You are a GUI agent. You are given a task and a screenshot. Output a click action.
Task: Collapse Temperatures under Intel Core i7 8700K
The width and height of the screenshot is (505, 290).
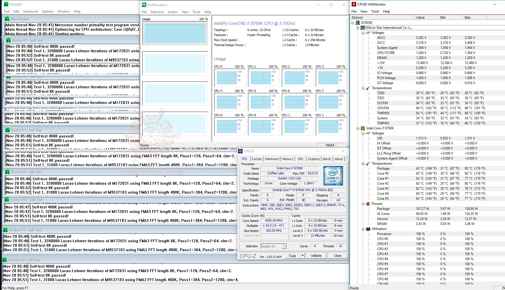click(363, 164)
